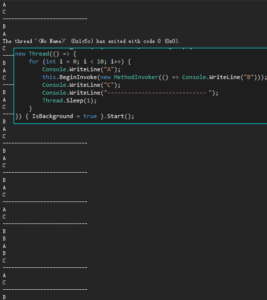Select the Console.WriteLine("A") statement
Image resolution: width=267 pixels, height=300 pixels.
[x=81, y=69]
